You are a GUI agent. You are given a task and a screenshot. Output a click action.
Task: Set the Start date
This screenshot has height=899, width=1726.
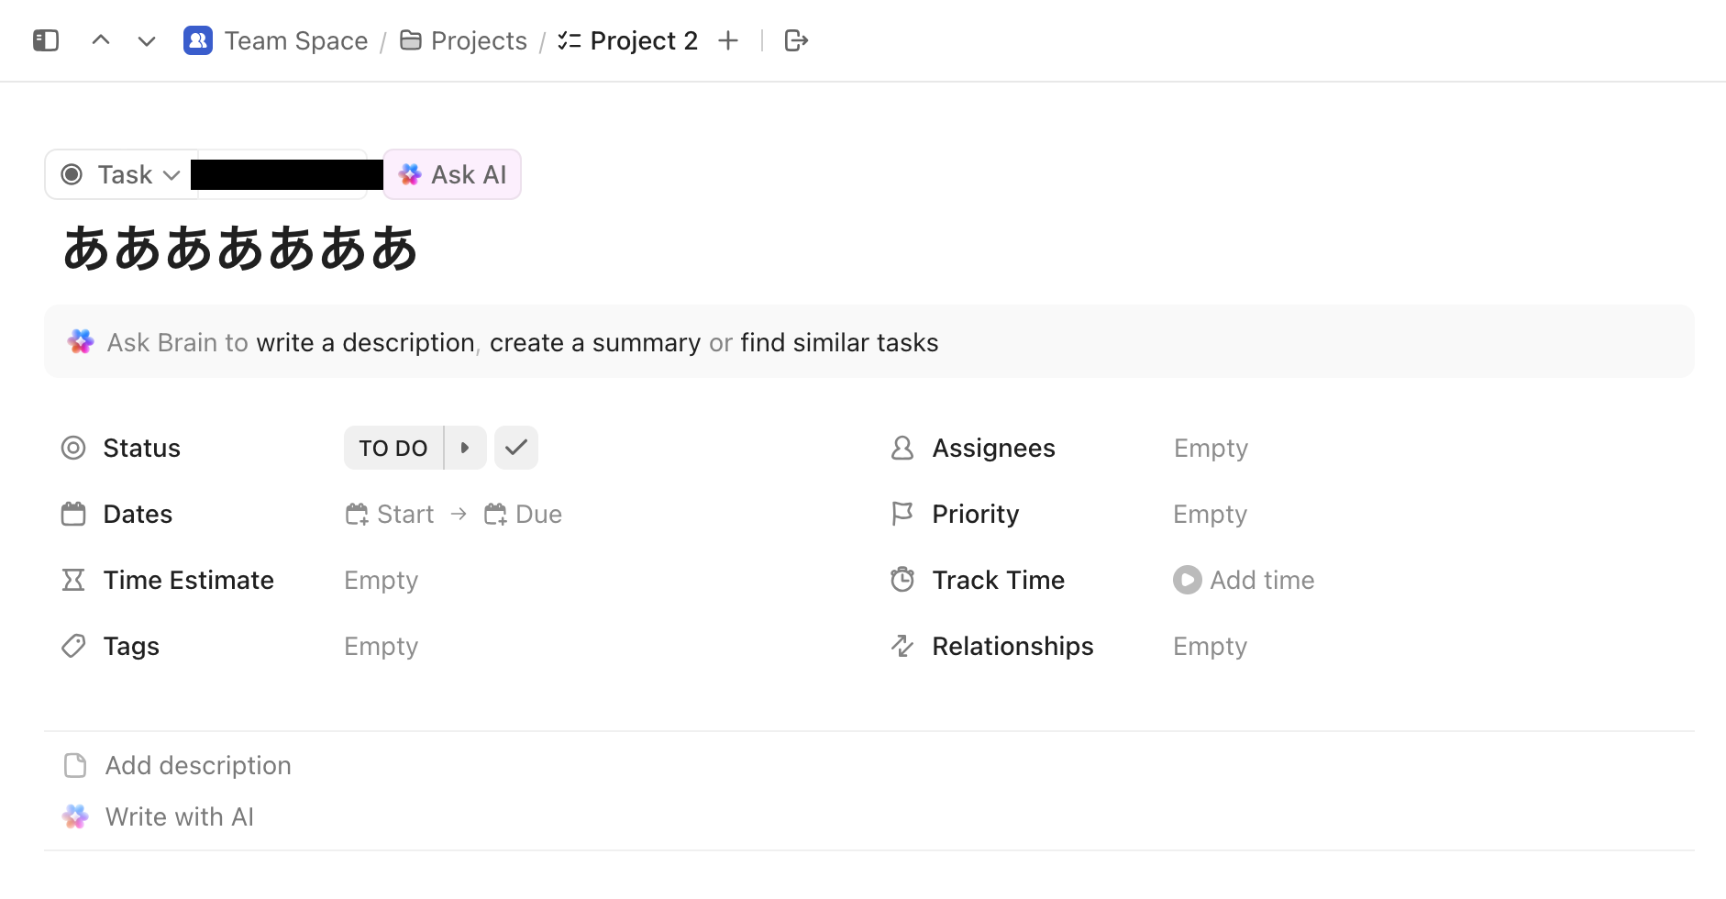click(x=391, y=514)
